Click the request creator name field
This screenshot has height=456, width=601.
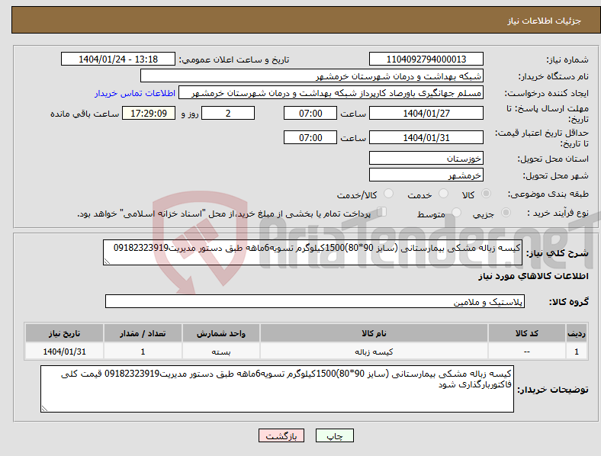pos(331,93)
